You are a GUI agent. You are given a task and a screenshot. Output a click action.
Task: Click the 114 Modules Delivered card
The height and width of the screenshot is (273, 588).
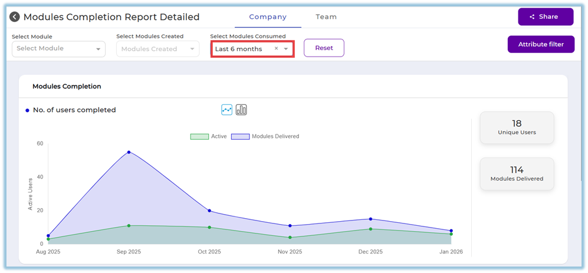tap(517, 173)
